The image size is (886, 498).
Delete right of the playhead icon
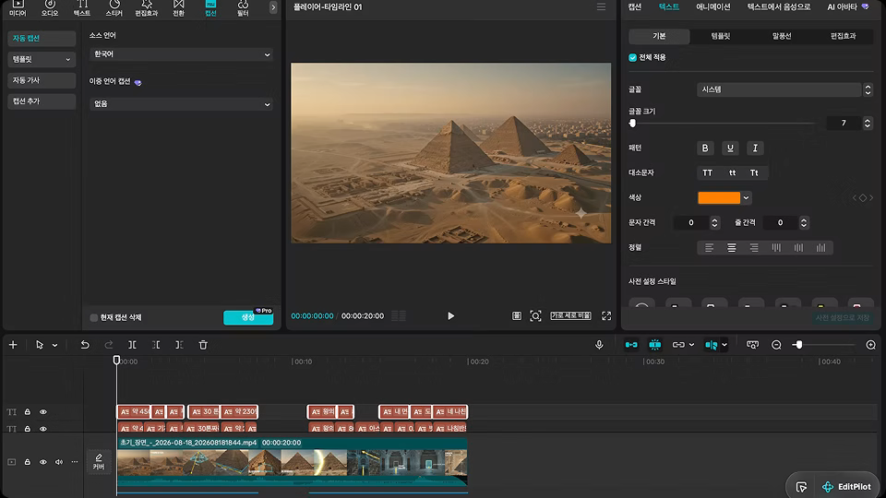pyautogui.click(x=179, y=344)
